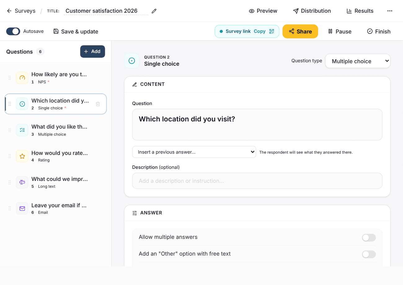This screenshot has width=403, height=285.
Task: Open the 'Insert a previous answer...' dropdown
Action: click(x=194, y=152)
